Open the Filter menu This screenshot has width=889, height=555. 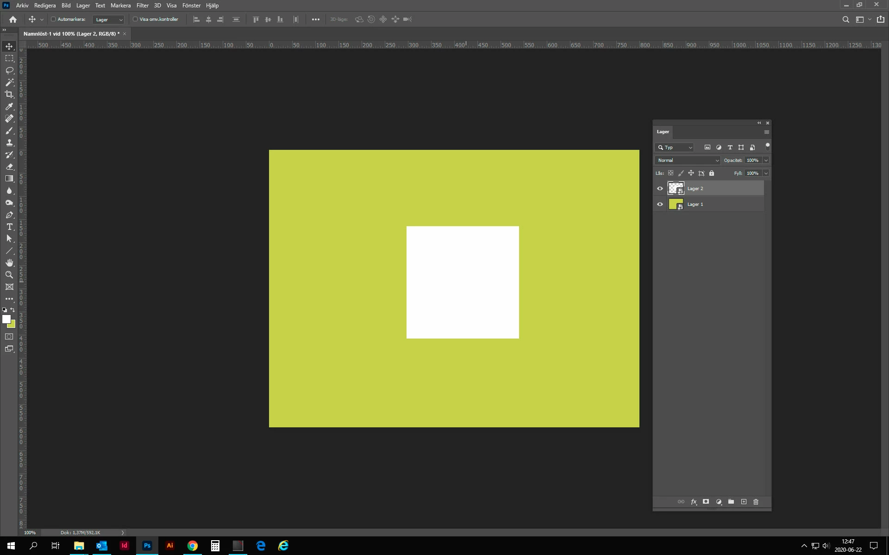(x=142, y=6)
